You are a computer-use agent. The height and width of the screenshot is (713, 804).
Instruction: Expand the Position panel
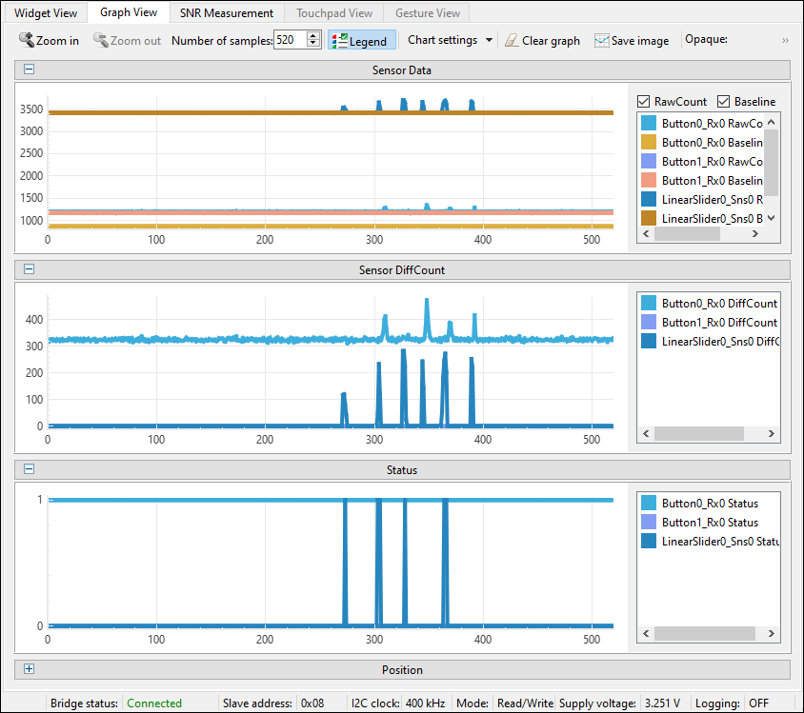click(x=30, y=669)
